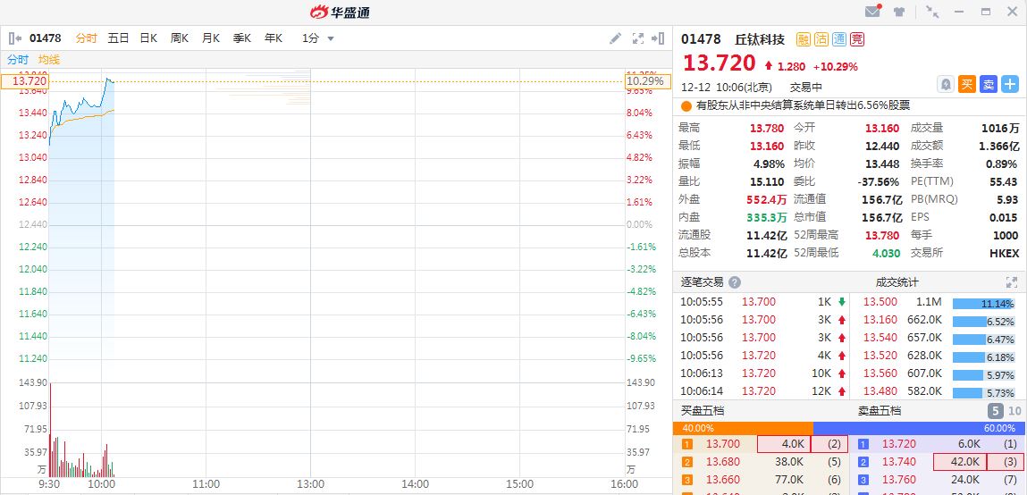Click the orange 40.00% buy ratio bar
The height and width of the screenshot is (495, 1027).
pos(743,428)
